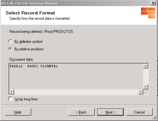Close the Flat File Schema Wizard dialog
This screenshot has height=121, width=158.
coord(153,3)
